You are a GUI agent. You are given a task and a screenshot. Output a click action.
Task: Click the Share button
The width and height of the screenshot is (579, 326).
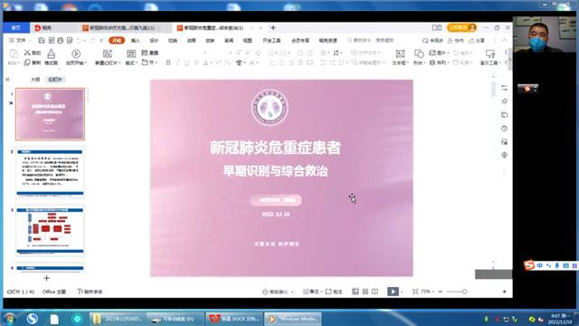477,40
